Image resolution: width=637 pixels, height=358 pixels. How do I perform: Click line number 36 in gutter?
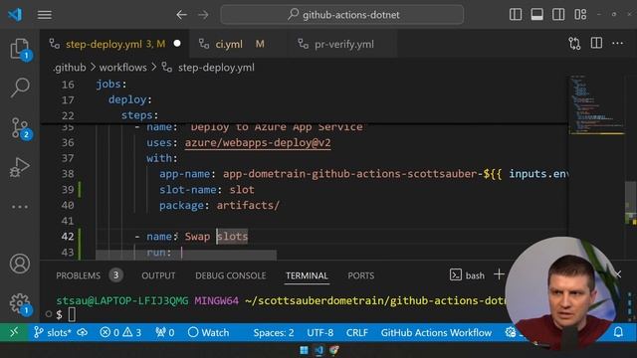[x=68, y=143]
